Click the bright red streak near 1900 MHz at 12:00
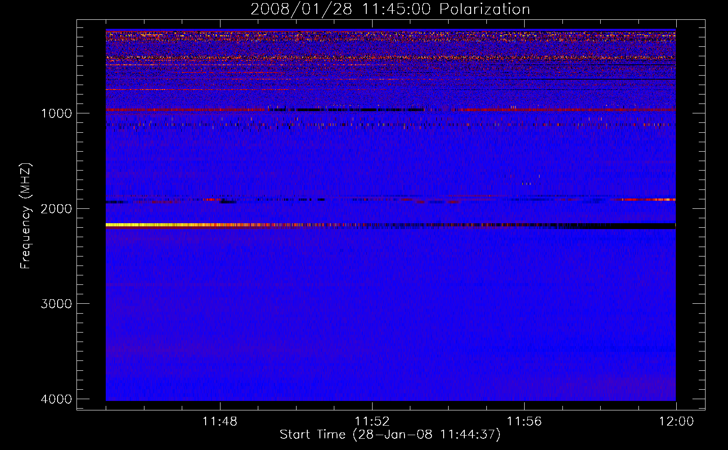This screenshot has height=450, width=728. (648, 199)
